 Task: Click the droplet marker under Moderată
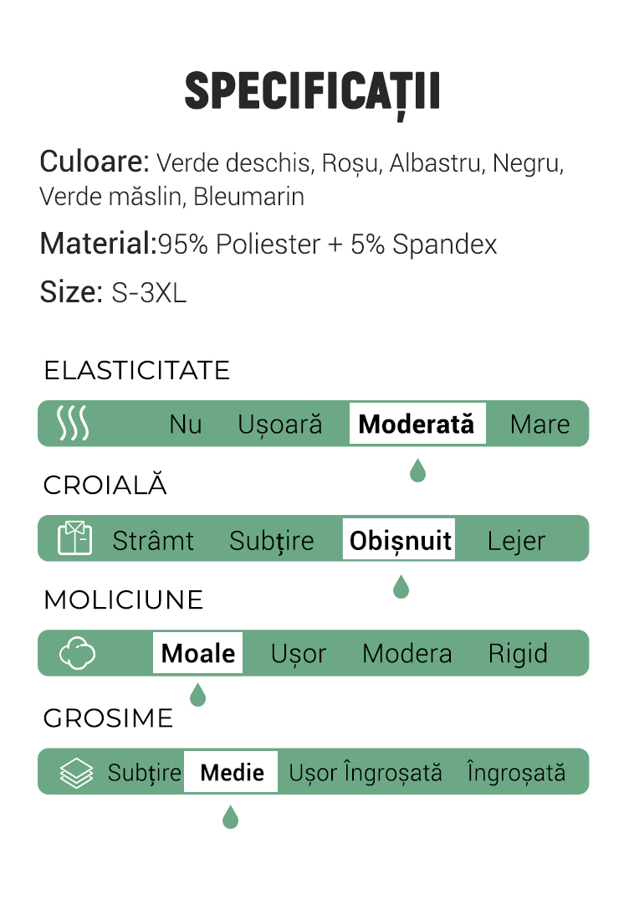pyautogui.click(x=417, y=471)
